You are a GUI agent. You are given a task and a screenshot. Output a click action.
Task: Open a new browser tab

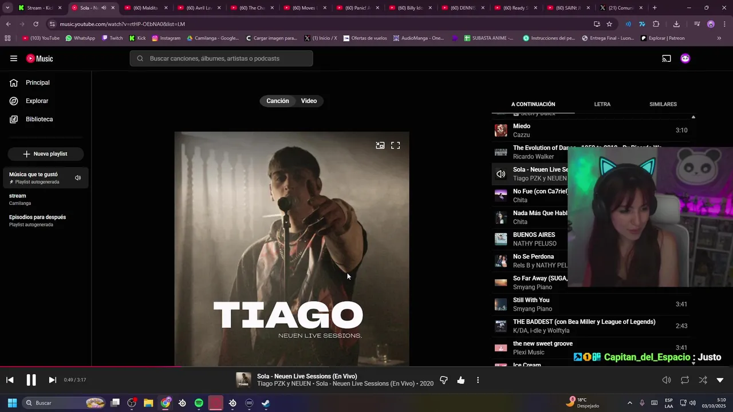click(655, 8)
